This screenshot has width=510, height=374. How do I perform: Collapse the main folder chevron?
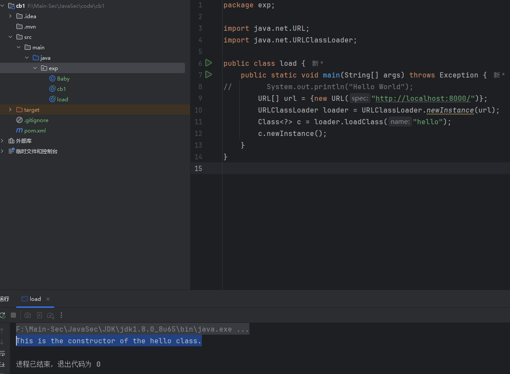click(19, 47)
